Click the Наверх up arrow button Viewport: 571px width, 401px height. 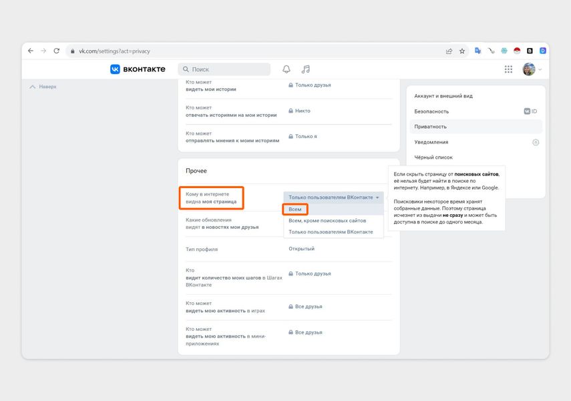pyautogui.click(x=43, y=87)
